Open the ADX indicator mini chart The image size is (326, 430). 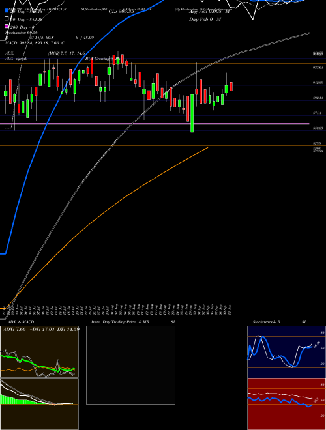39,352
